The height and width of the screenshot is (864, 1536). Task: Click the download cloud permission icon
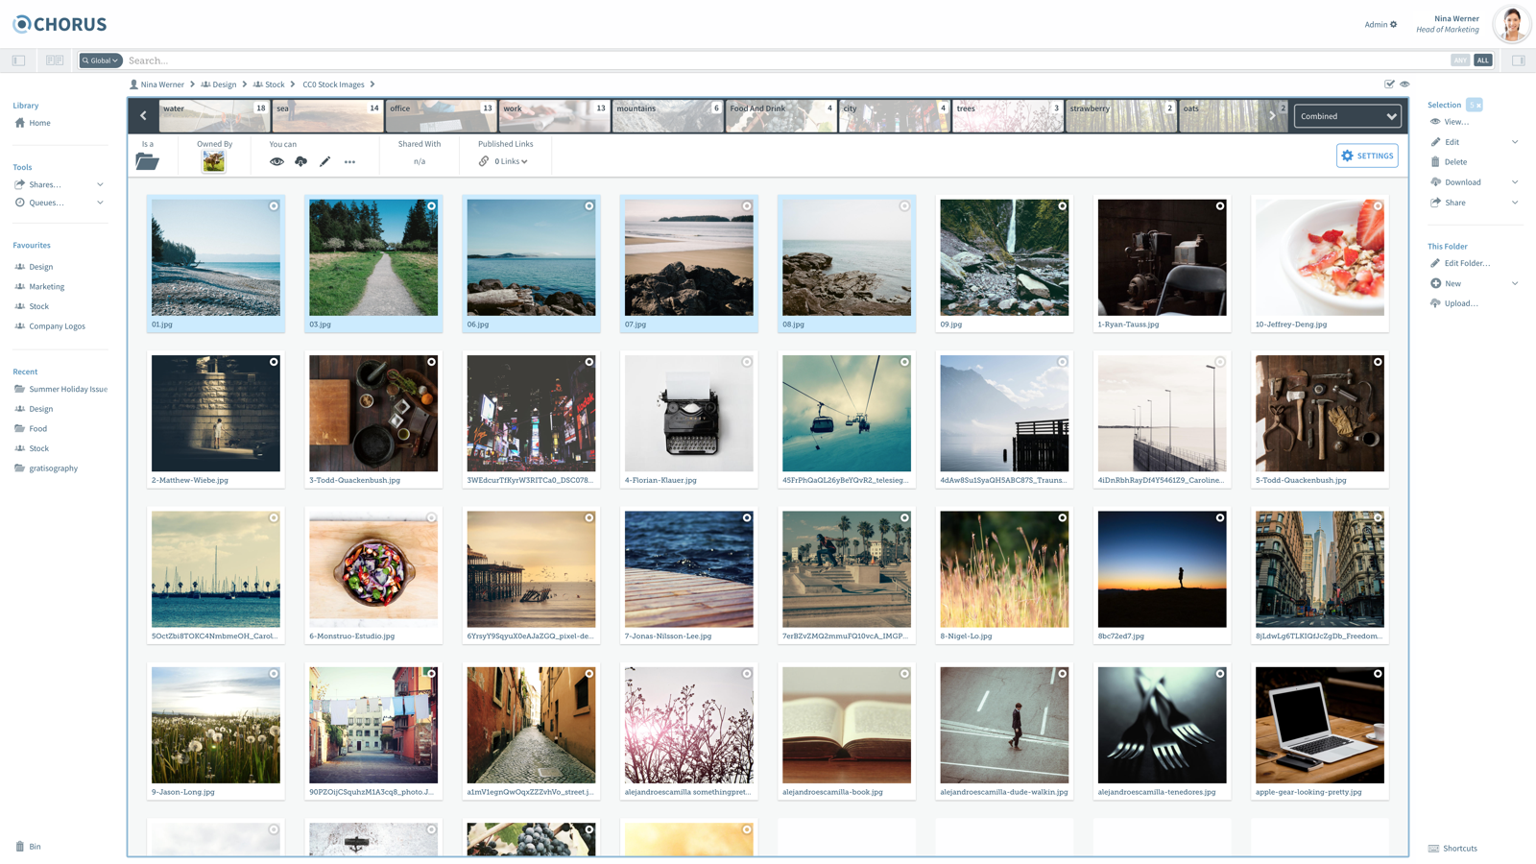point(300,161)
